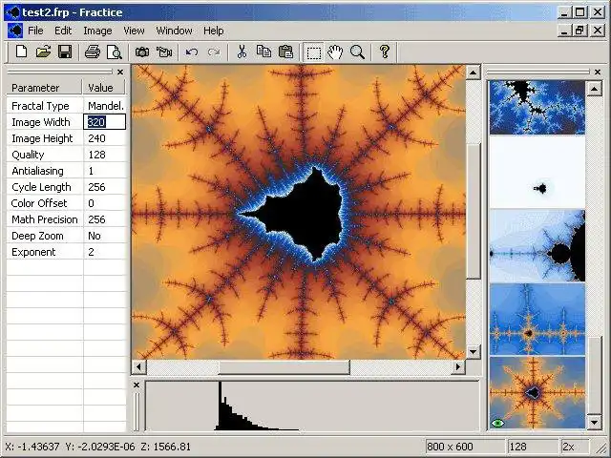Click the application icon in title bar

click(x=11, y=12)
